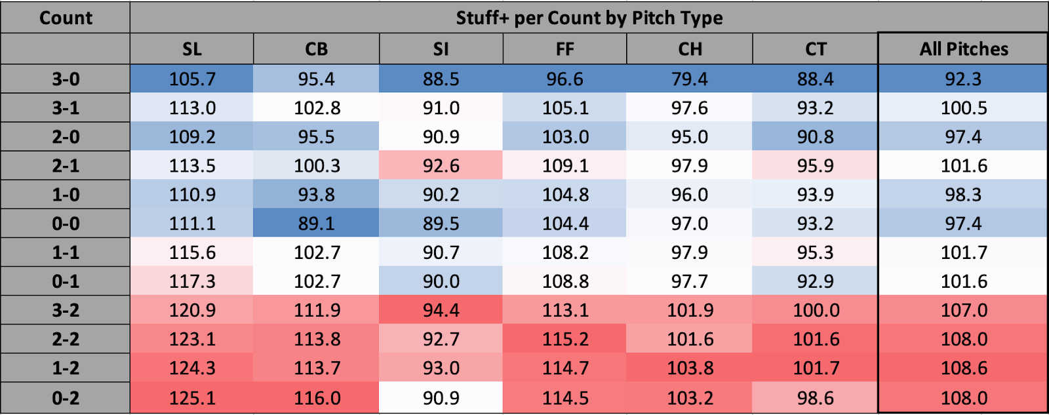Select the 0-0 count row label
The image size is (1049, 415).
click(x=66, y=224)
